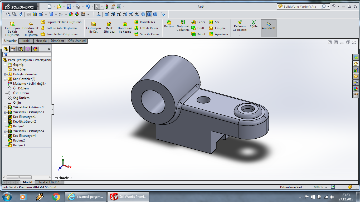Open the DisplayManager color ball tab
This screenshot has width=360, height=202.
coord(35,49)
